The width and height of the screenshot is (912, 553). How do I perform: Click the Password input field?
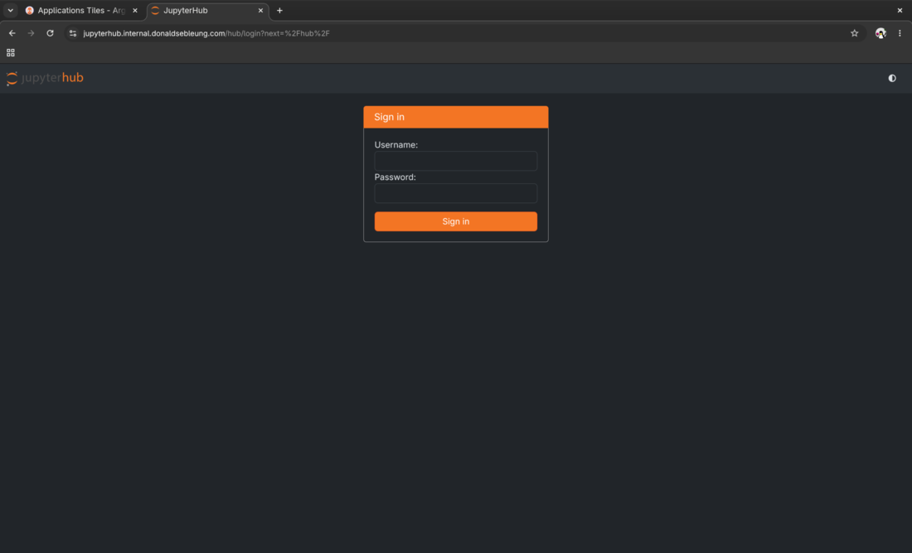pyautogui.click(x=455, y=193)
